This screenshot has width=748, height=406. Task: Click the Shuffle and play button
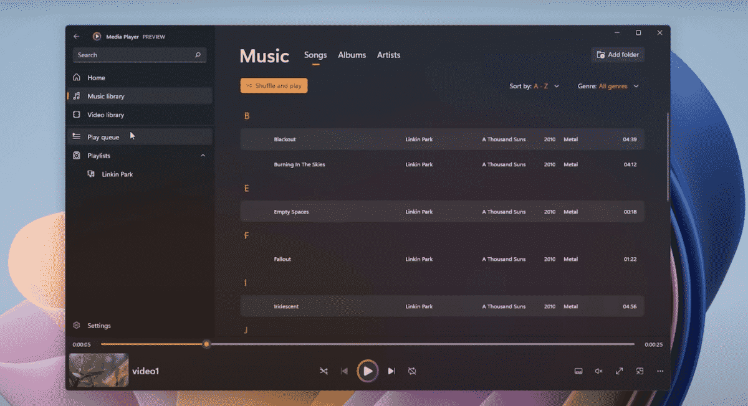tap(274, 86)
